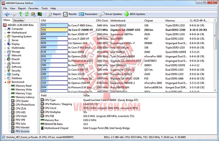Open the Report menu
Viewport: 219px width, 141px height.
click(22, 8)
